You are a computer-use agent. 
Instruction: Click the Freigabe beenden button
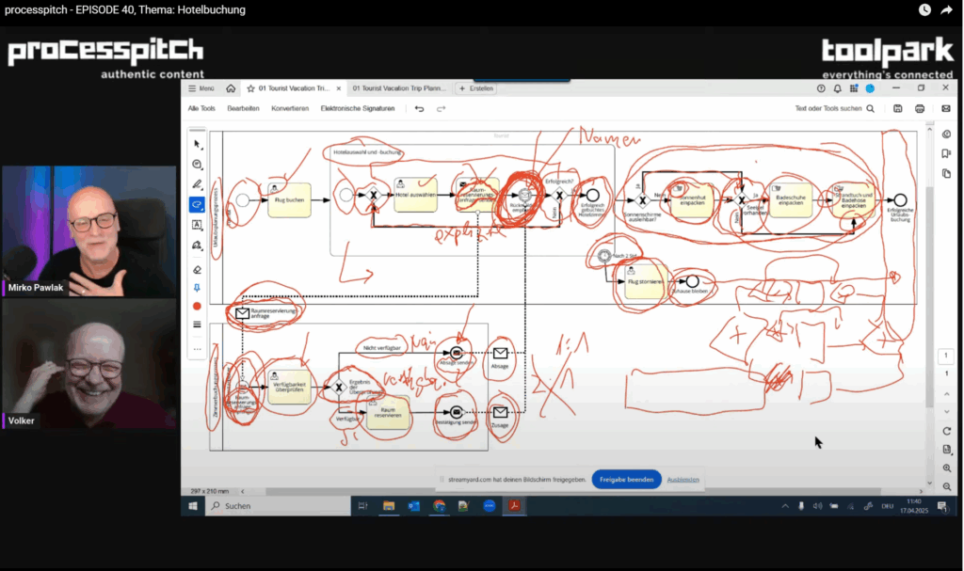pos(626,479)
